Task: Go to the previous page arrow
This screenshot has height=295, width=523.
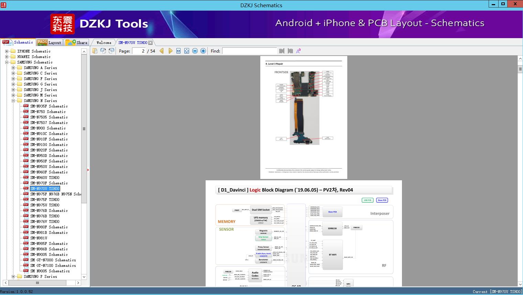Action: coord(162,51)
